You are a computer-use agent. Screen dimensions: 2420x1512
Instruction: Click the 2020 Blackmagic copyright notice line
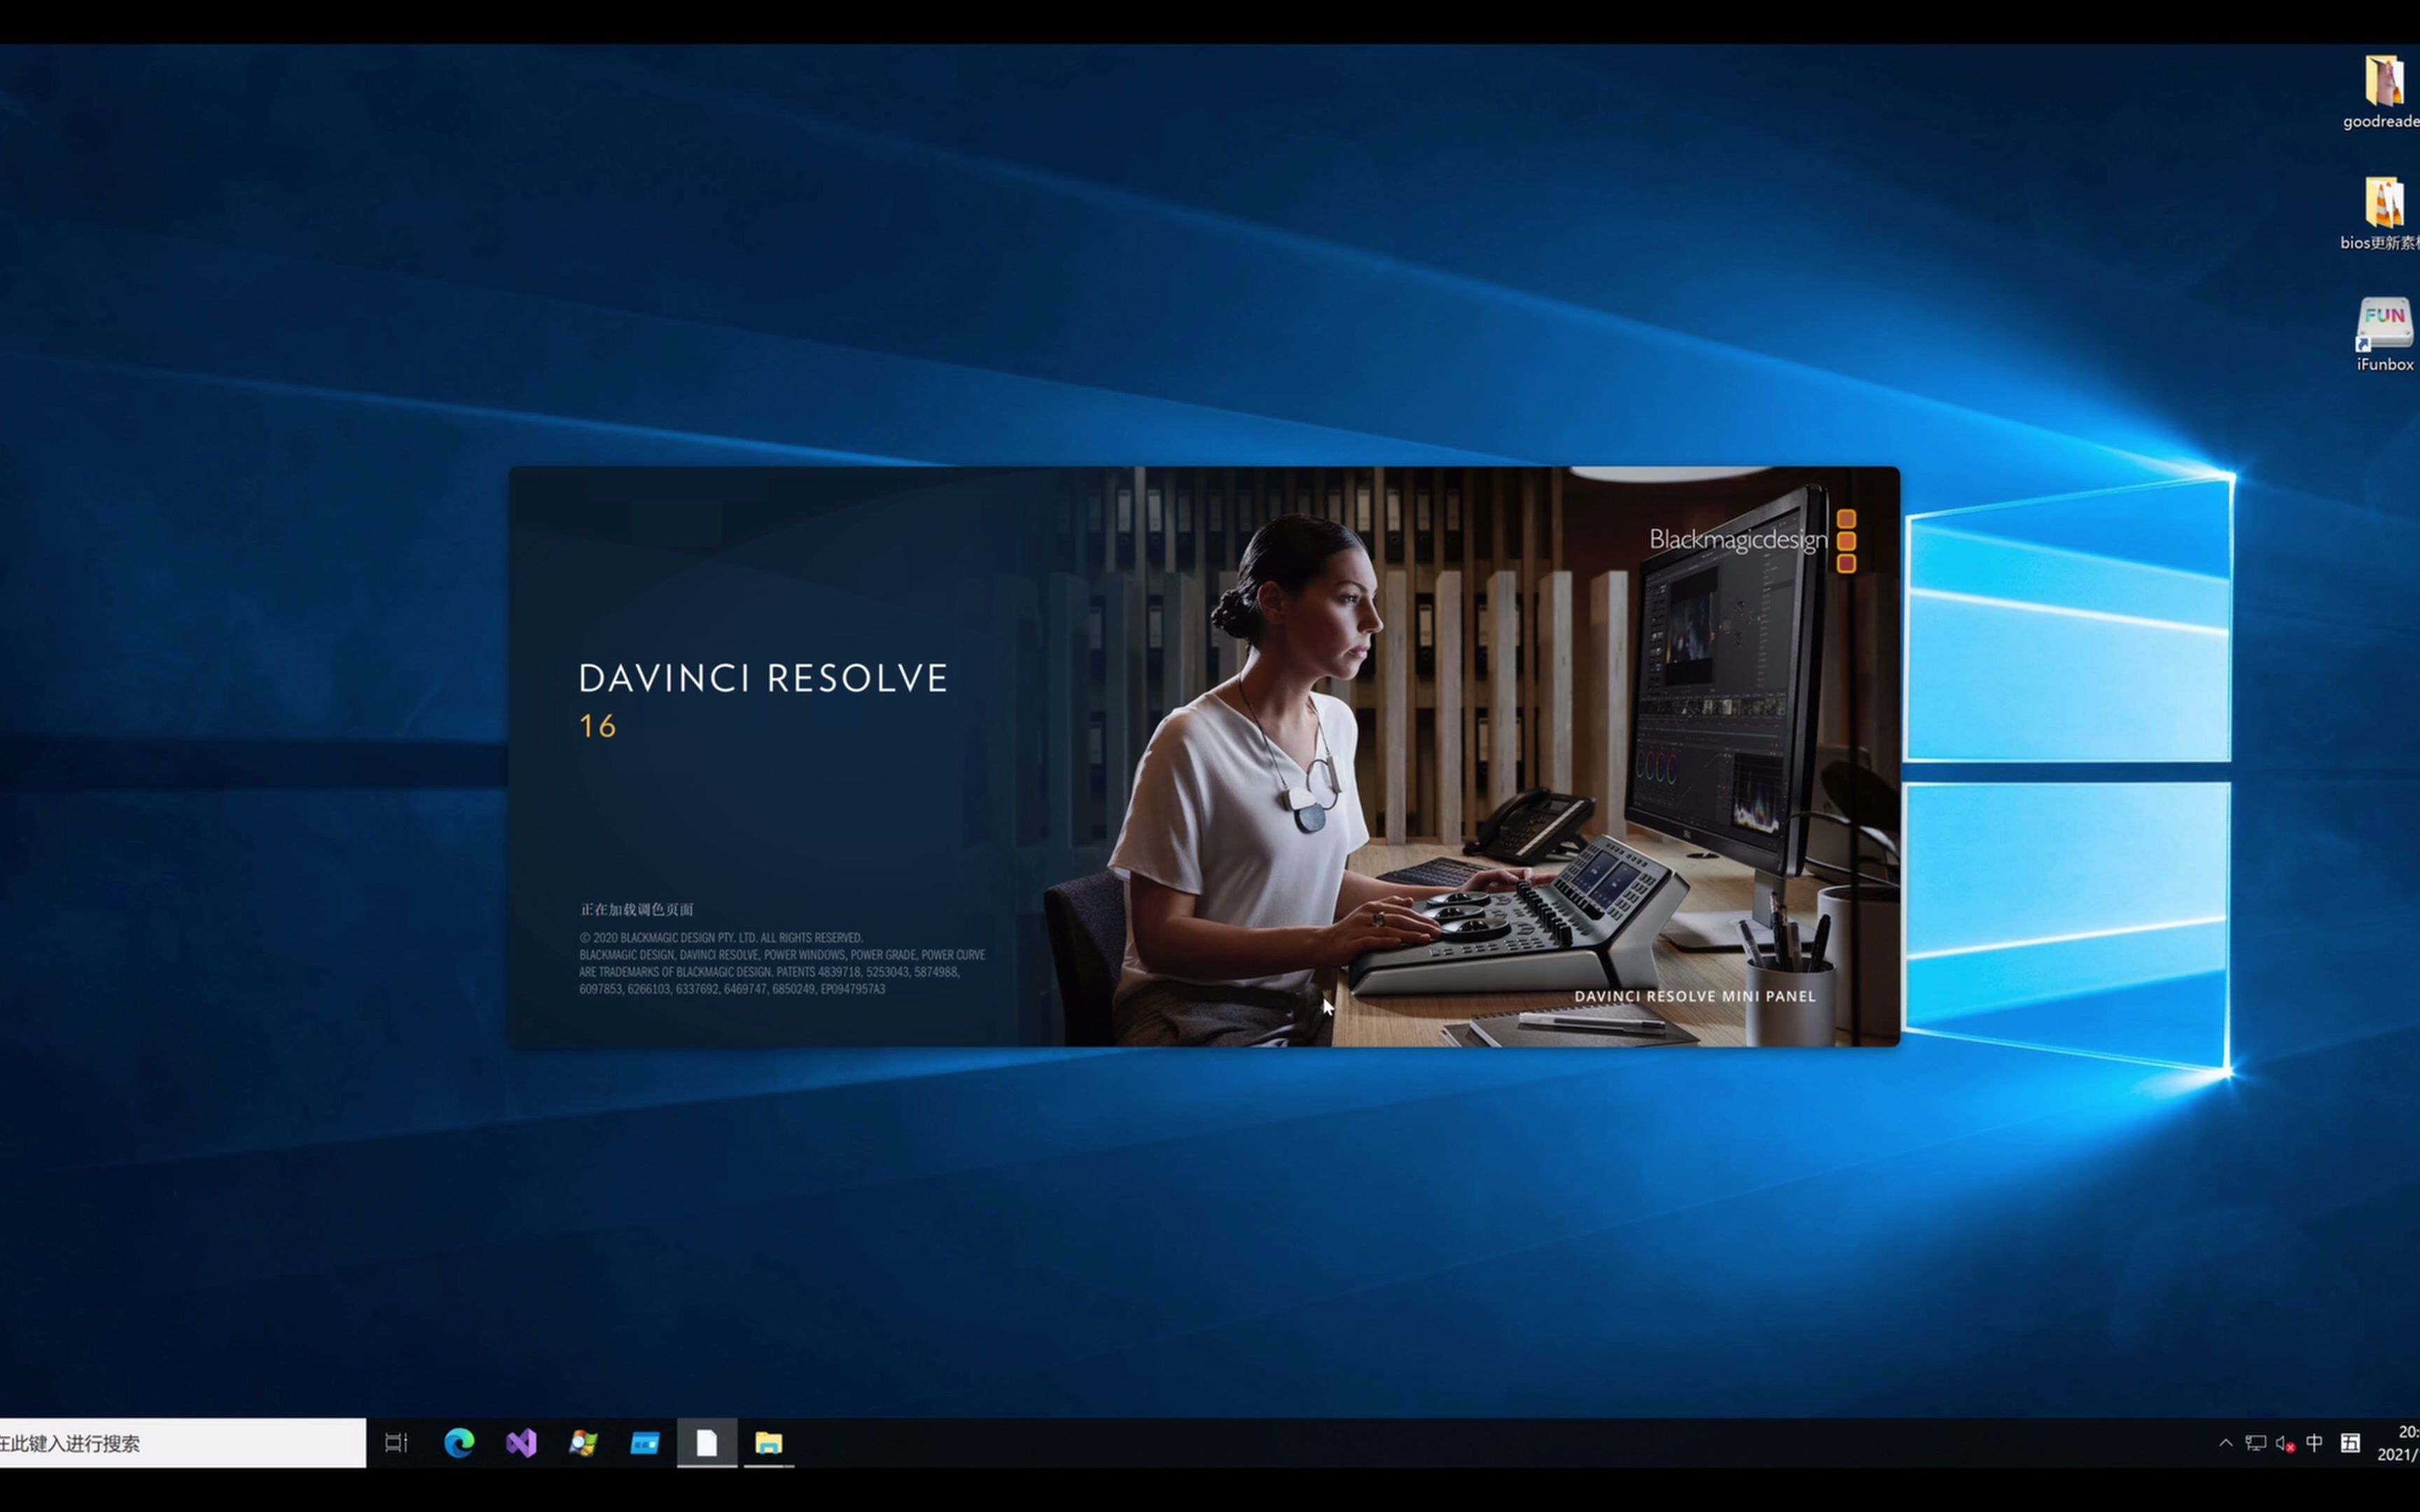tap(720, 938)
